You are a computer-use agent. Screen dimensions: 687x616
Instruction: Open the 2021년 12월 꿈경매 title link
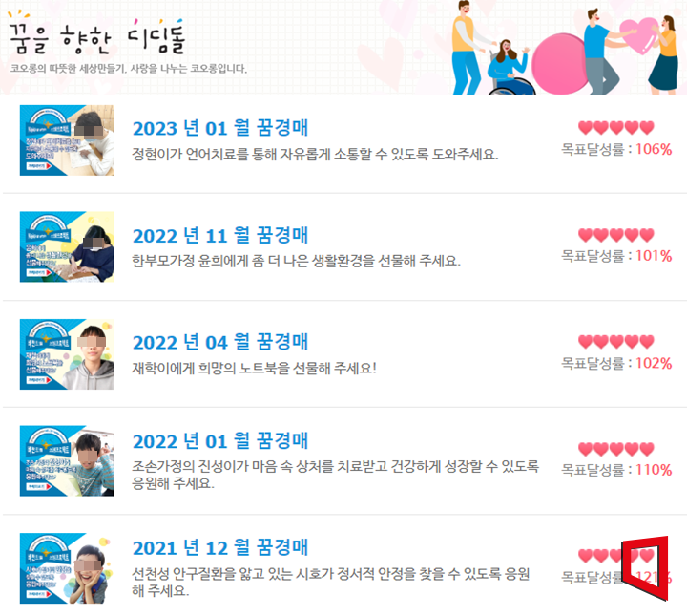(x=220, y=547)
